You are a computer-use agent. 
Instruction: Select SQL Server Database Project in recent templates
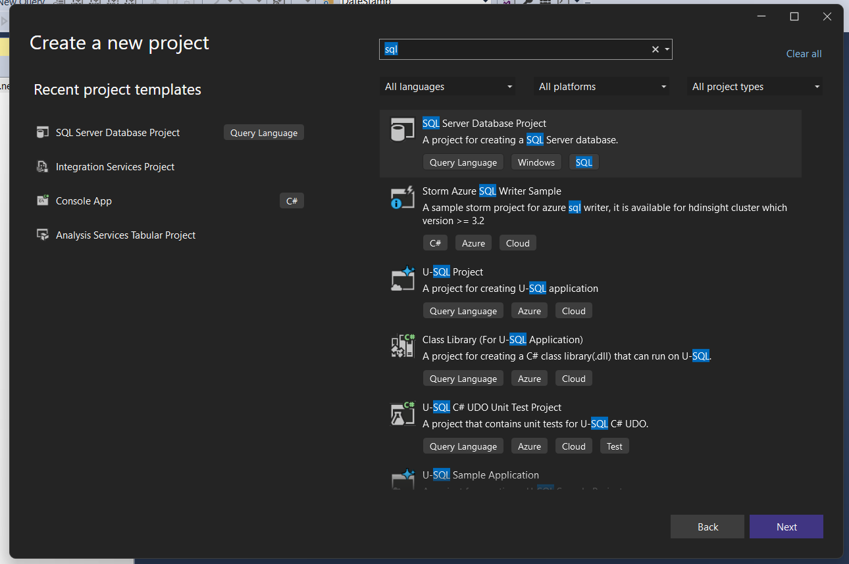point(118,133)
